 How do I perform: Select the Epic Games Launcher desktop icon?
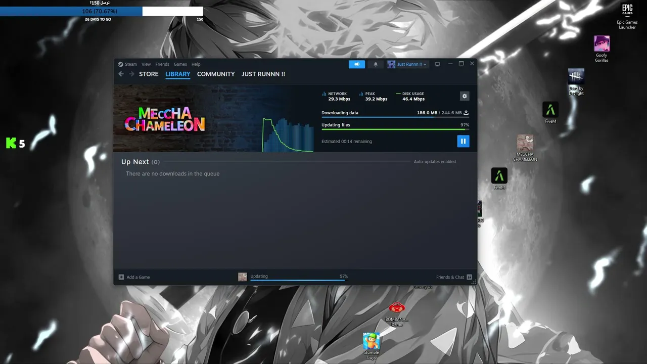pyautogui.click(x=627, y=16)
